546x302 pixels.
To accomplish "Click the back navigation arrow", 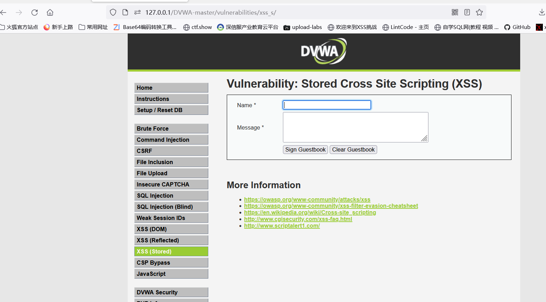I will pos(3,12).
